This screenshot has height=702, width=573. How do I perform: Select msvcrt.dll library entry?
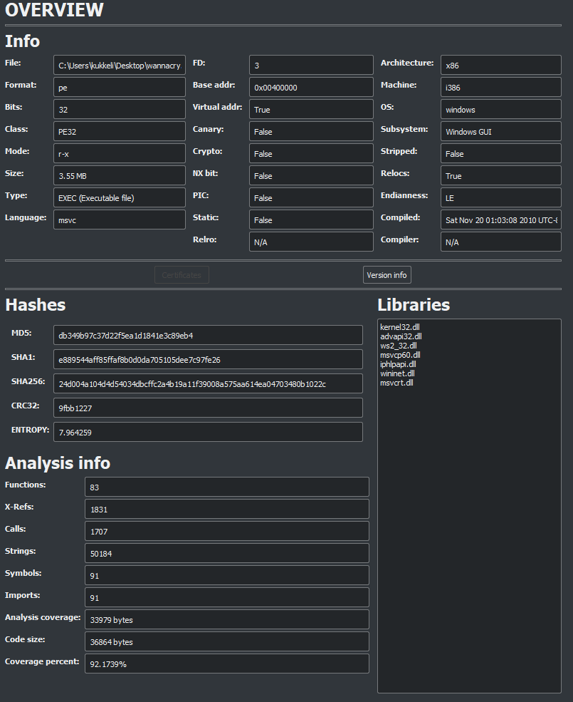[397, 383]
